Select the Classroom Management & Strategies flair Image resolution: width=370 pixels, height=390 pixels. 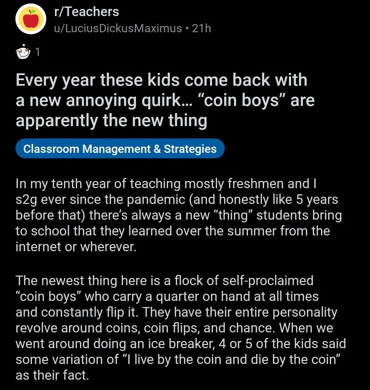pyautogui.click(x=120, y=149)
